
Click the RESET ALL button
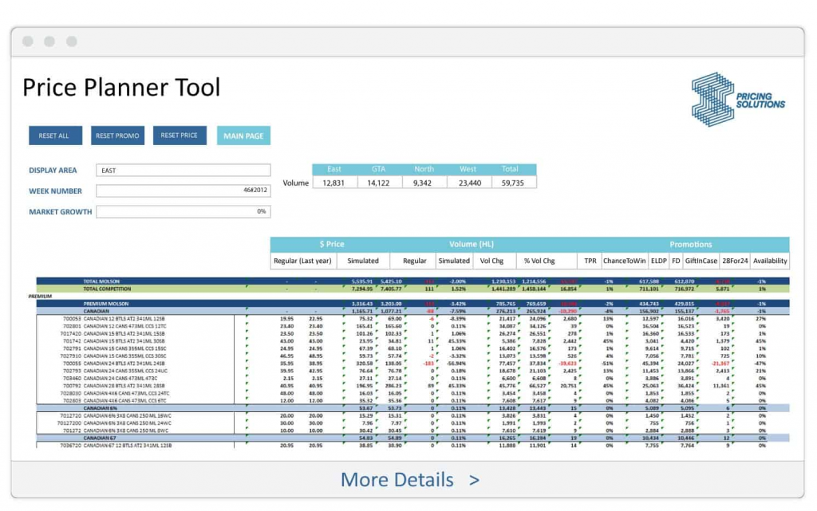click(x=54, y=136)
